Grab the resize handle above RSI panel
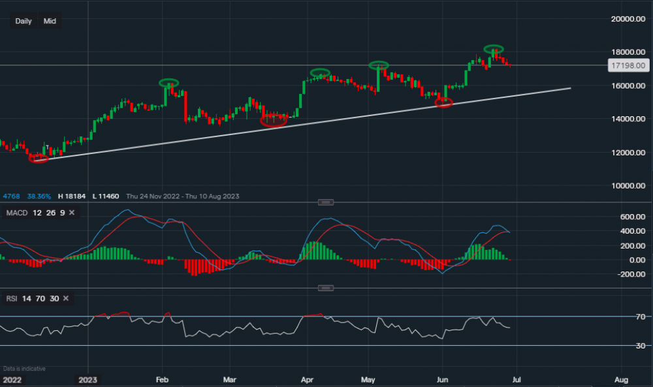 coord(326,288)
